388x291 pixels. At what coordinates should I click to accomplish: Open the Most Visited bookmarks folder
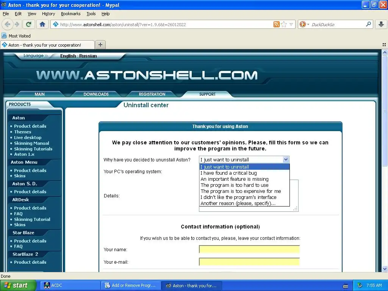[16, 36]
